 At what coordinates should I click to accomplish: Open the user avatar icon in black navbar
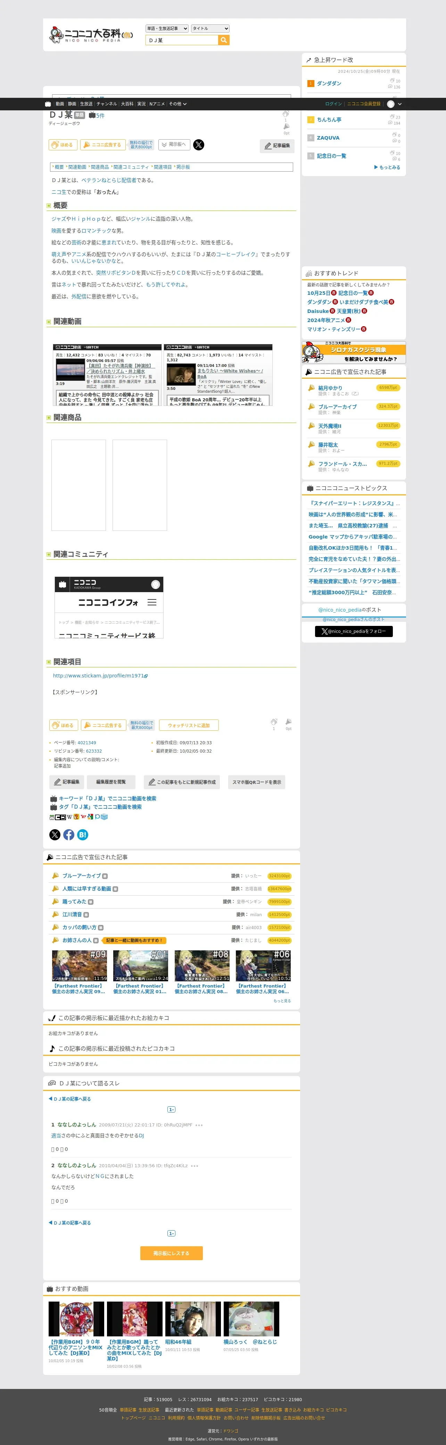pos(391,104)
